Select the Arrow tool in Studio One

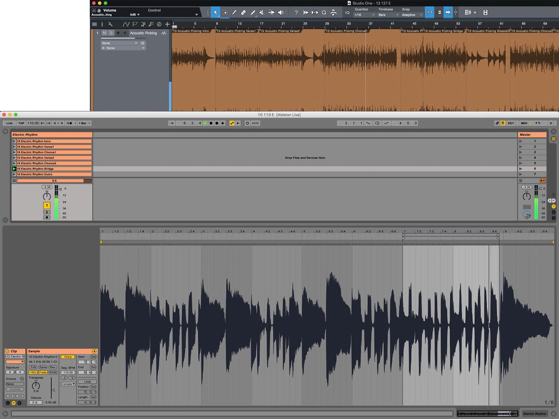[215, 13]
